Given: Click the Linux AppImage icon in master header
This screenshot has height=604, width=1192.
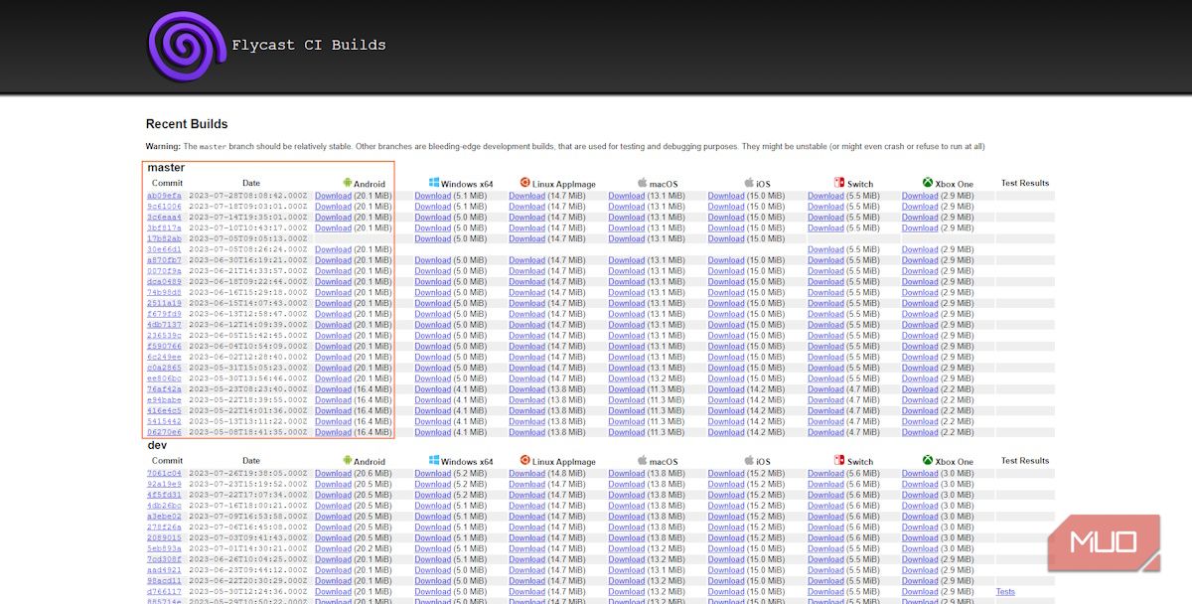Looking at the screenshot, I should (x=524, y=183).
